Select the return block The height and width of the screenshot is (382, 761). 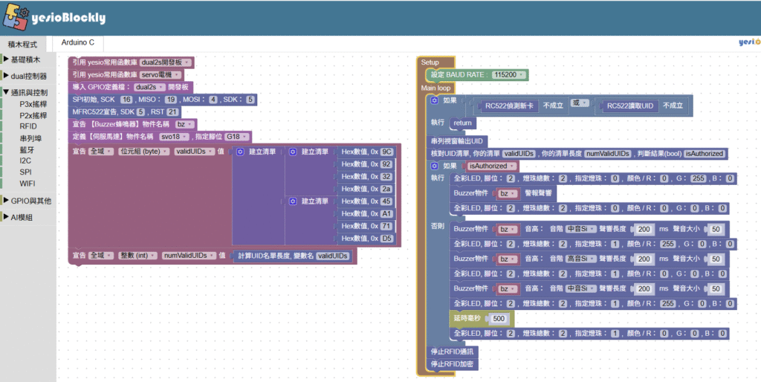[462, 123]
